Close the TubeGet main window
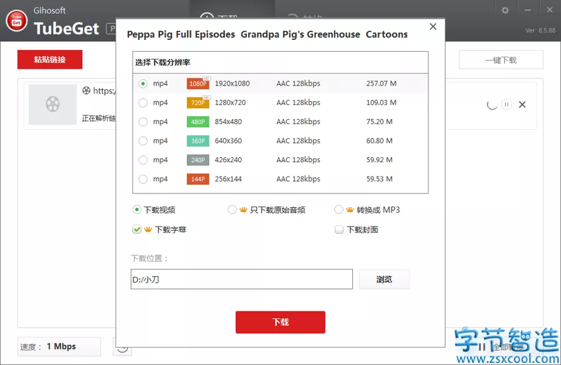This screenshot has width=561, height=365. [x=550, y=10]
